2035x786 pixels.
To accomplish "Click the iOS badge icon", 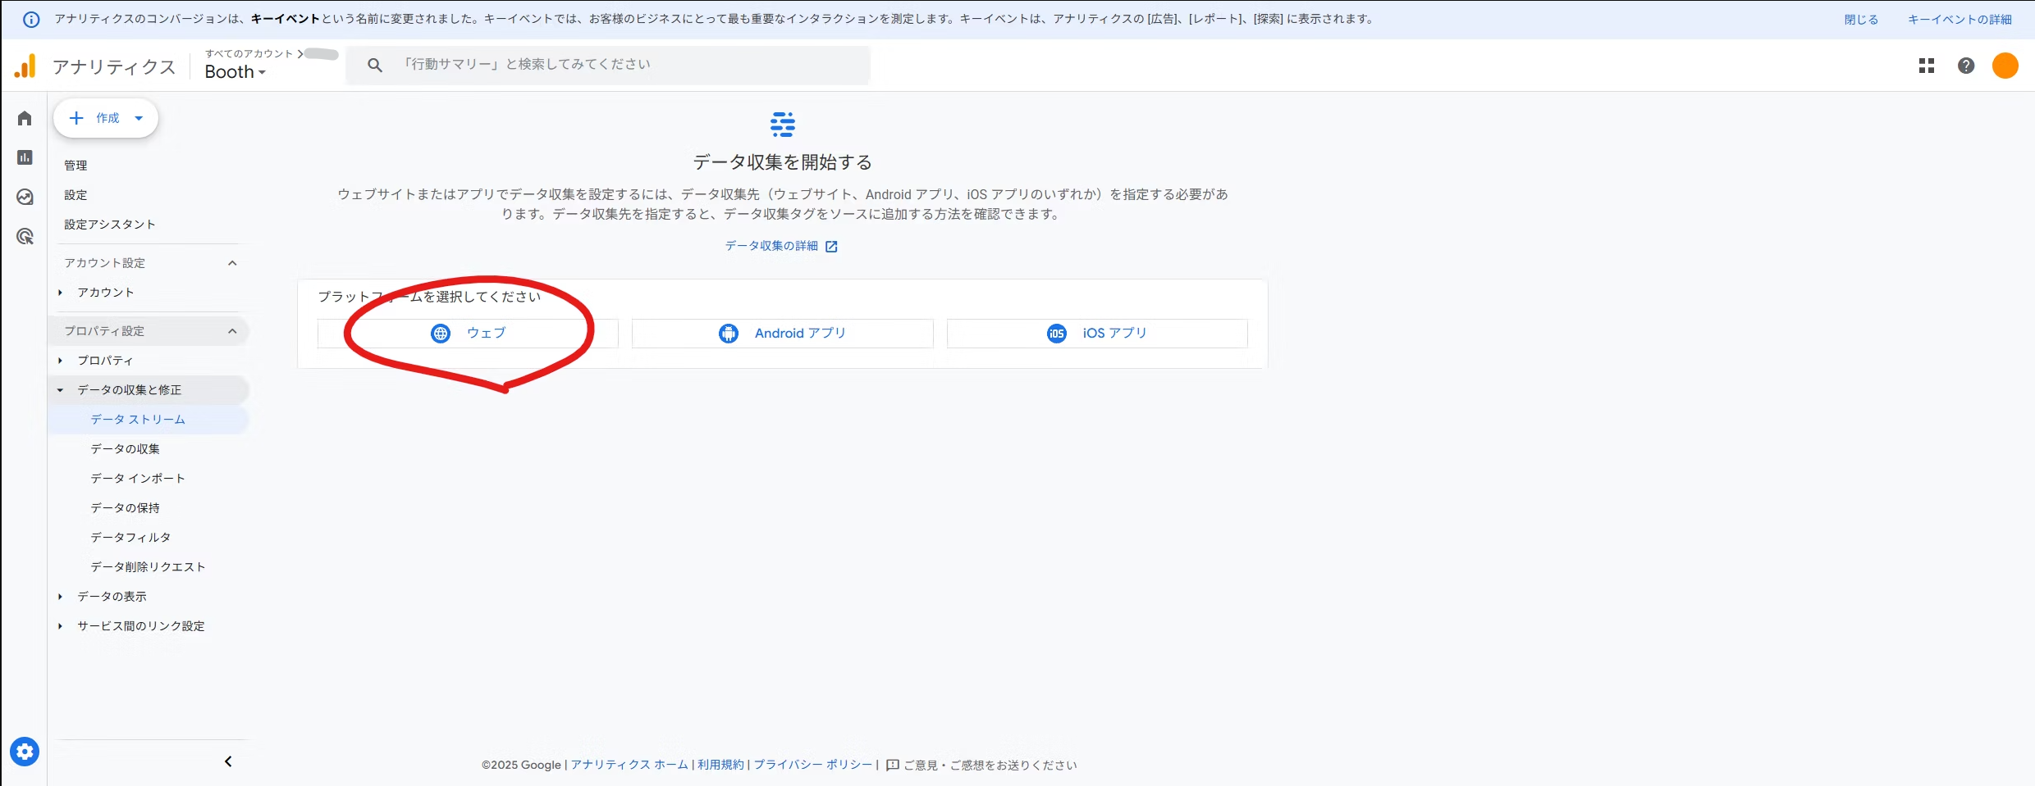I will point(1057,334).
